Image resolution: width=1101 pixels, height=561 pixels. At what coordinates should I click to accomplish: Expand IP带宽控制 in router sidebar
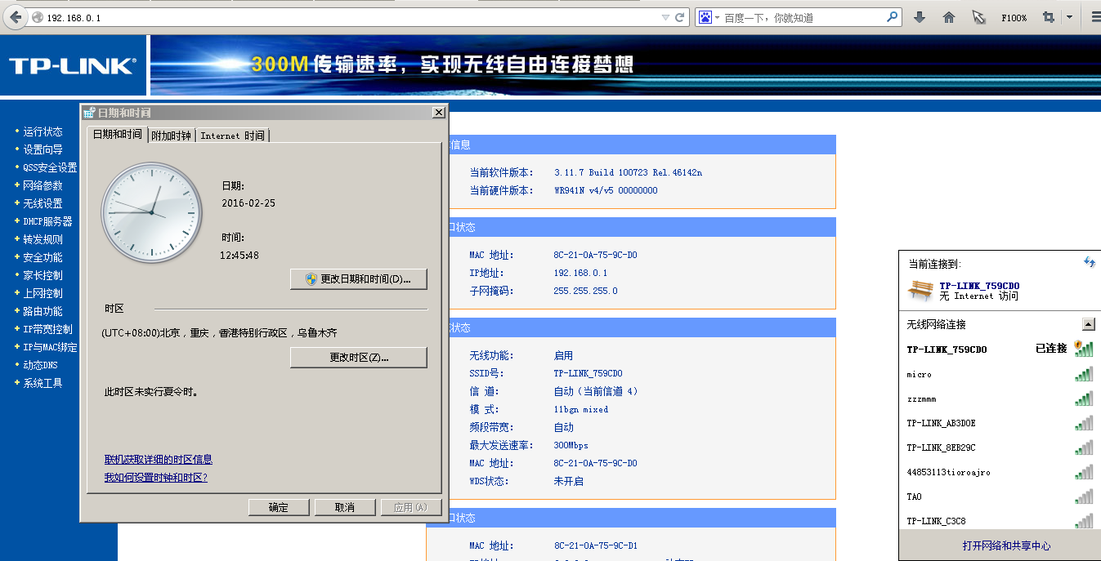coord(47,329)
